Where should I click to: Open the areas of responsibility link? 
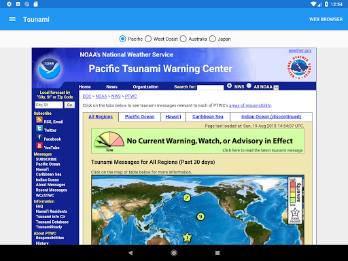[x=249, y=105]
